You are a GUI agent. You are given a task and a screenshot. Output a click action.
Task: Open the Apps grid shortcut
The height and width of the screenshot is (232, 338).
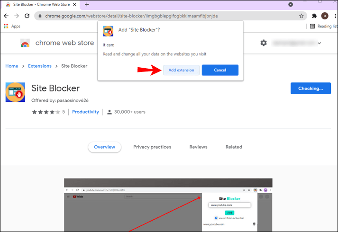point(12,26)
